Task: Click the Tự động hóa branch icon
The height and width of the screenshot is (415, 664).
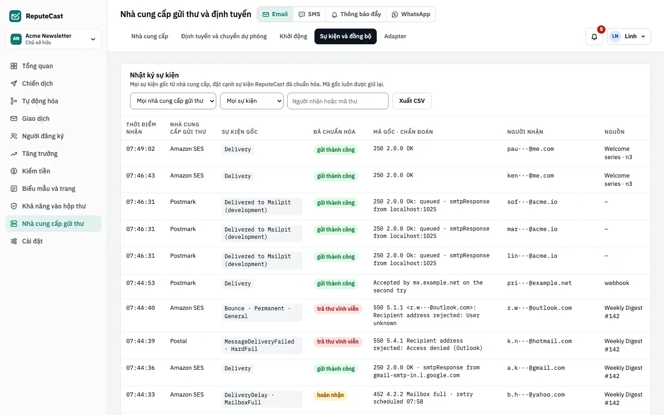Action: tap(14, 101)
